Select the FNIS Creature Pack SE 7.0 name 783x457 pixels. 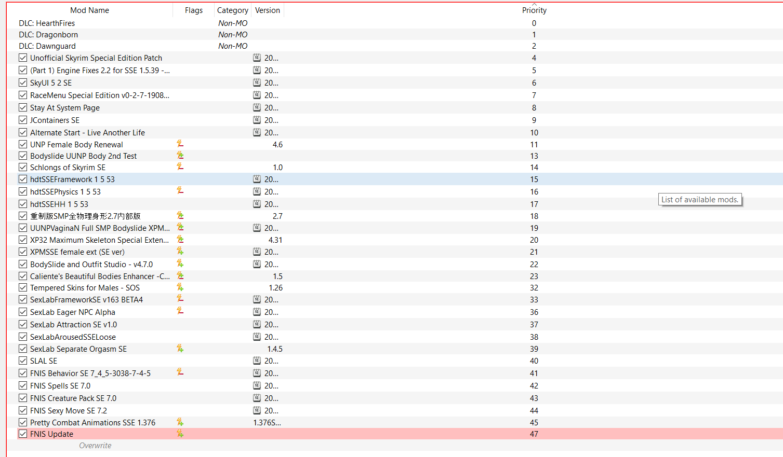coord(73,398)
